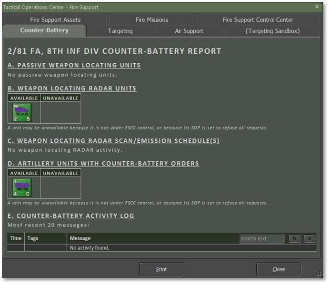The height and width of the screenshot is (284, 329).
Task: Click the Tags column header
Action: point(45,238)
